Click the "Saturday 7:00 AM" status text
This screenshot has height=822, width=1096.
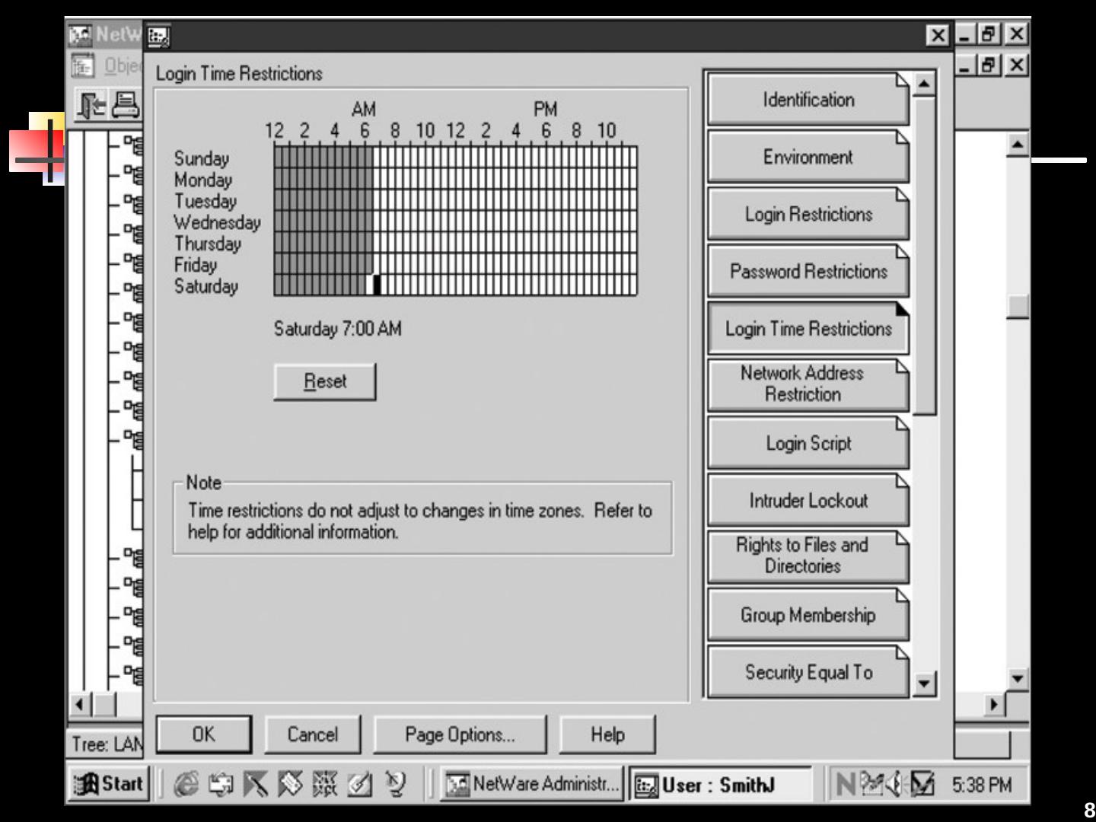337,329
